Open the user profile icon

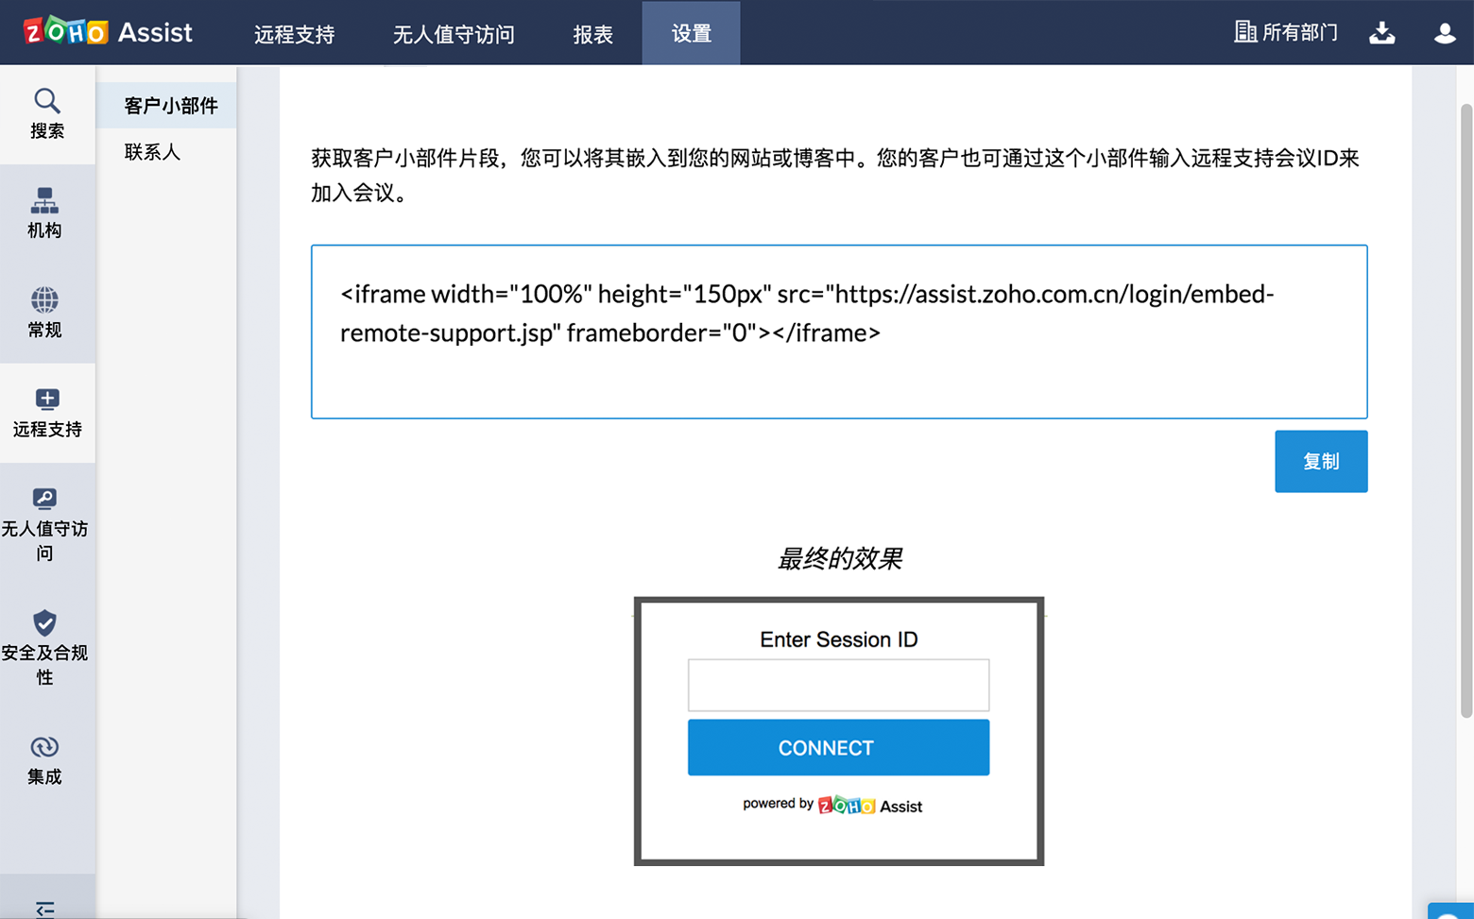pyautogui.click(x=1445, y=33)
